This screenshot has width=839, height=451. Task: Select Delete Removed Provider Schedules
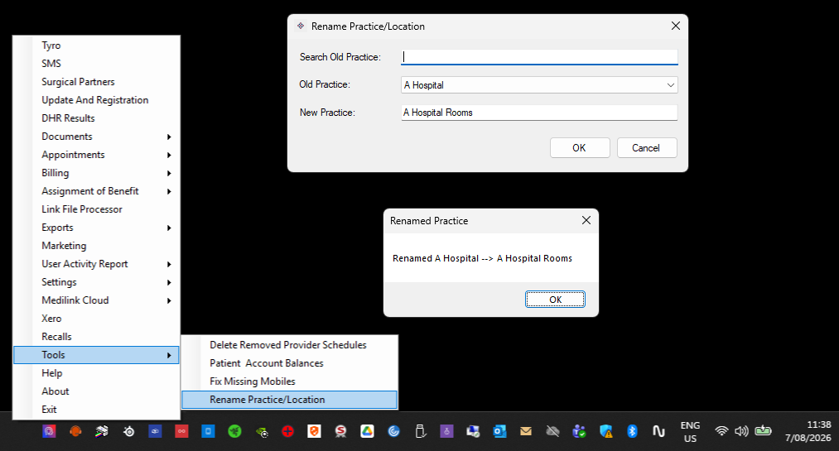(290, 344)
